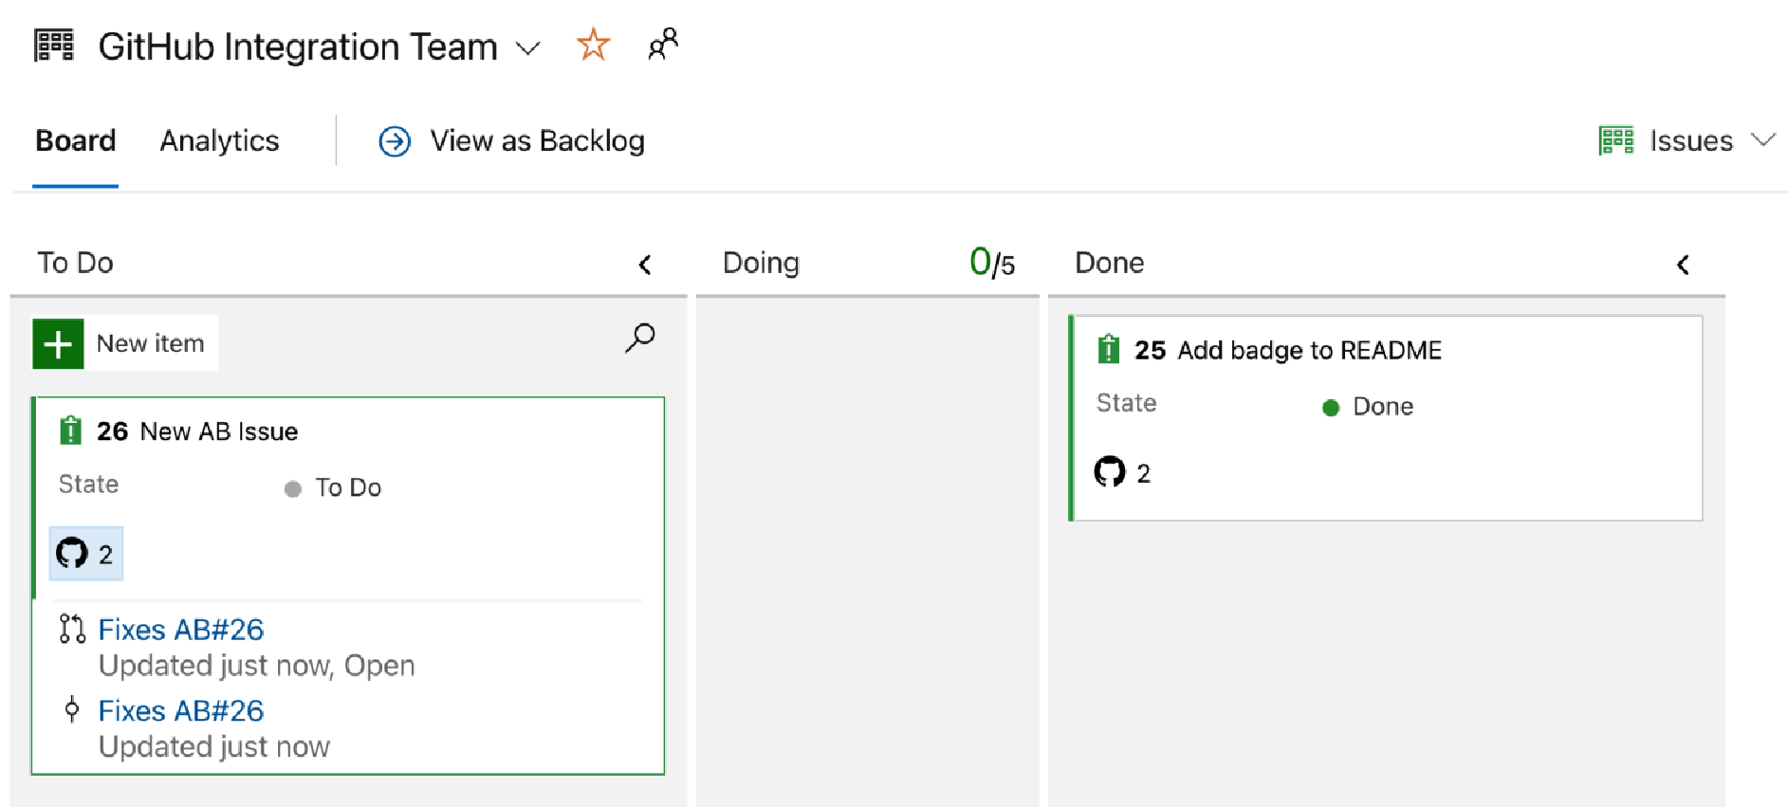Click the circled arrow View as Backlog icon
Screen dimensions: 1788x807
395,141
